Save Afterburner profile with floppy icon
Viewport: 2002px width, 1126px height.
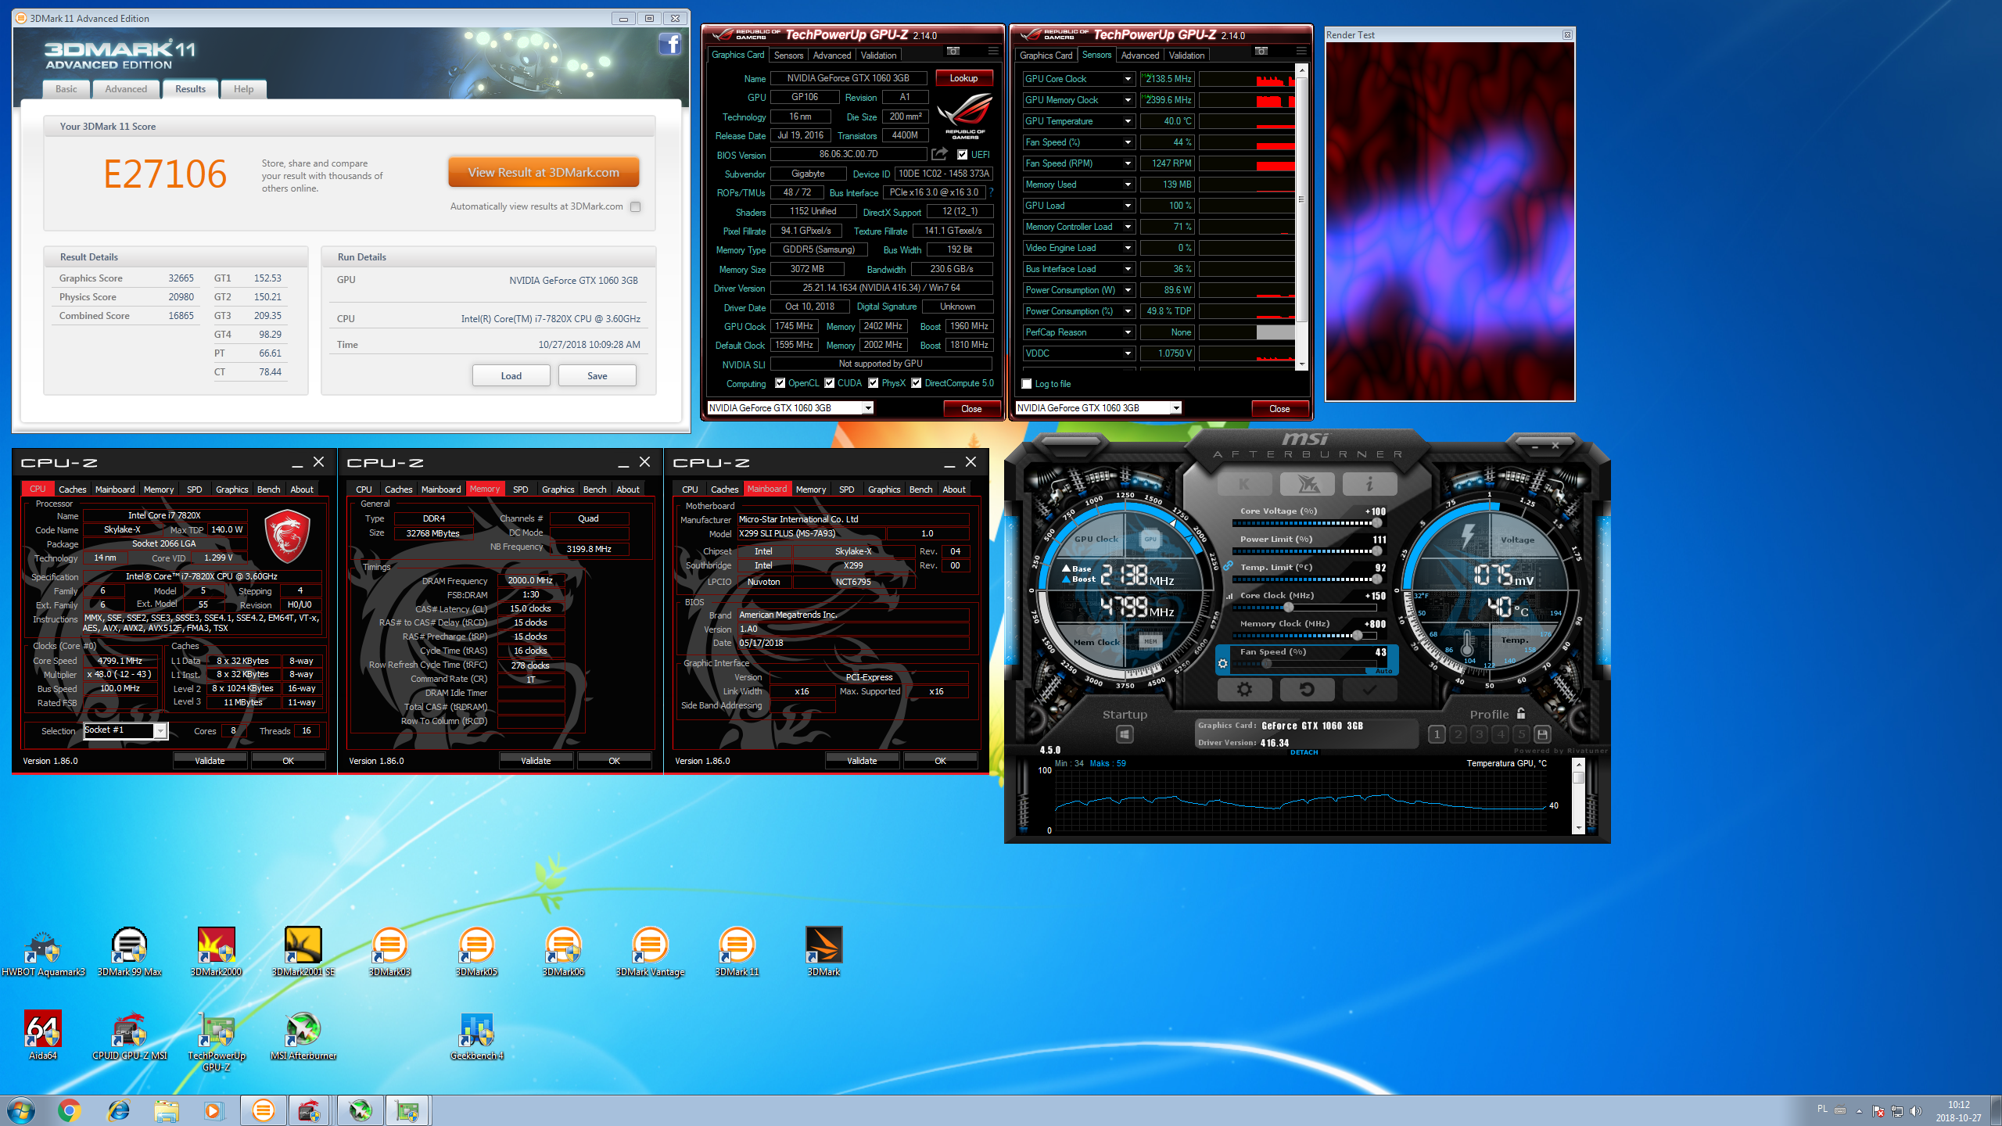coord(1542,734)
